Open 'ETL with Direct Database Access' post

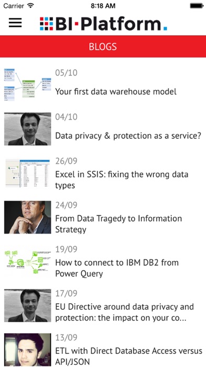[x=129, y=356]
